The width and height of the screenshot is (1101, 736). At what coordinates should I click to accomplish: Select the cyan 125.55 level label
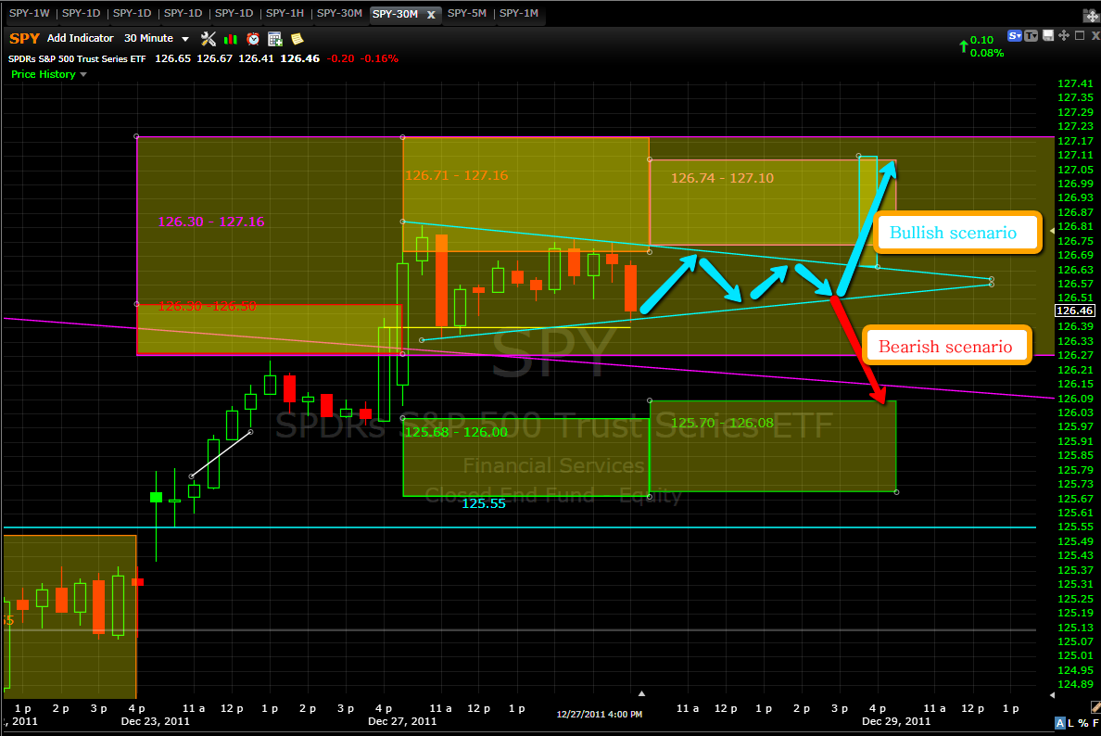click(x=484, y=503)
